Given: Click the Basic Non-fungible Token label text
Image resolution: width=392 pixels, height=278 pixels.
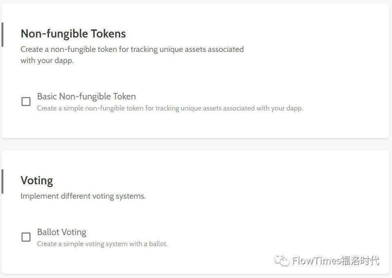Looking at the screenshot, I should pos(86,96).
